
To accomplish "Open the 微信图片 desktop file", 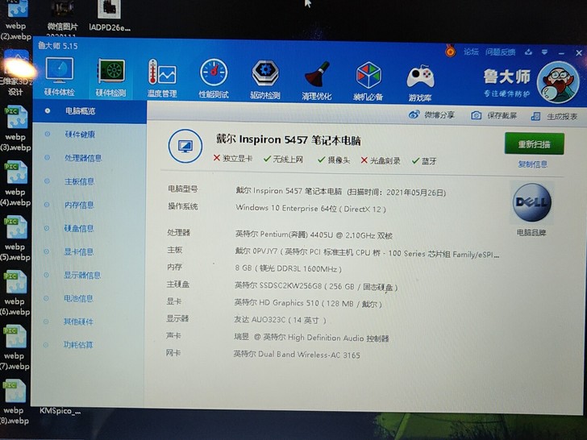I will (x=62, y=17).
